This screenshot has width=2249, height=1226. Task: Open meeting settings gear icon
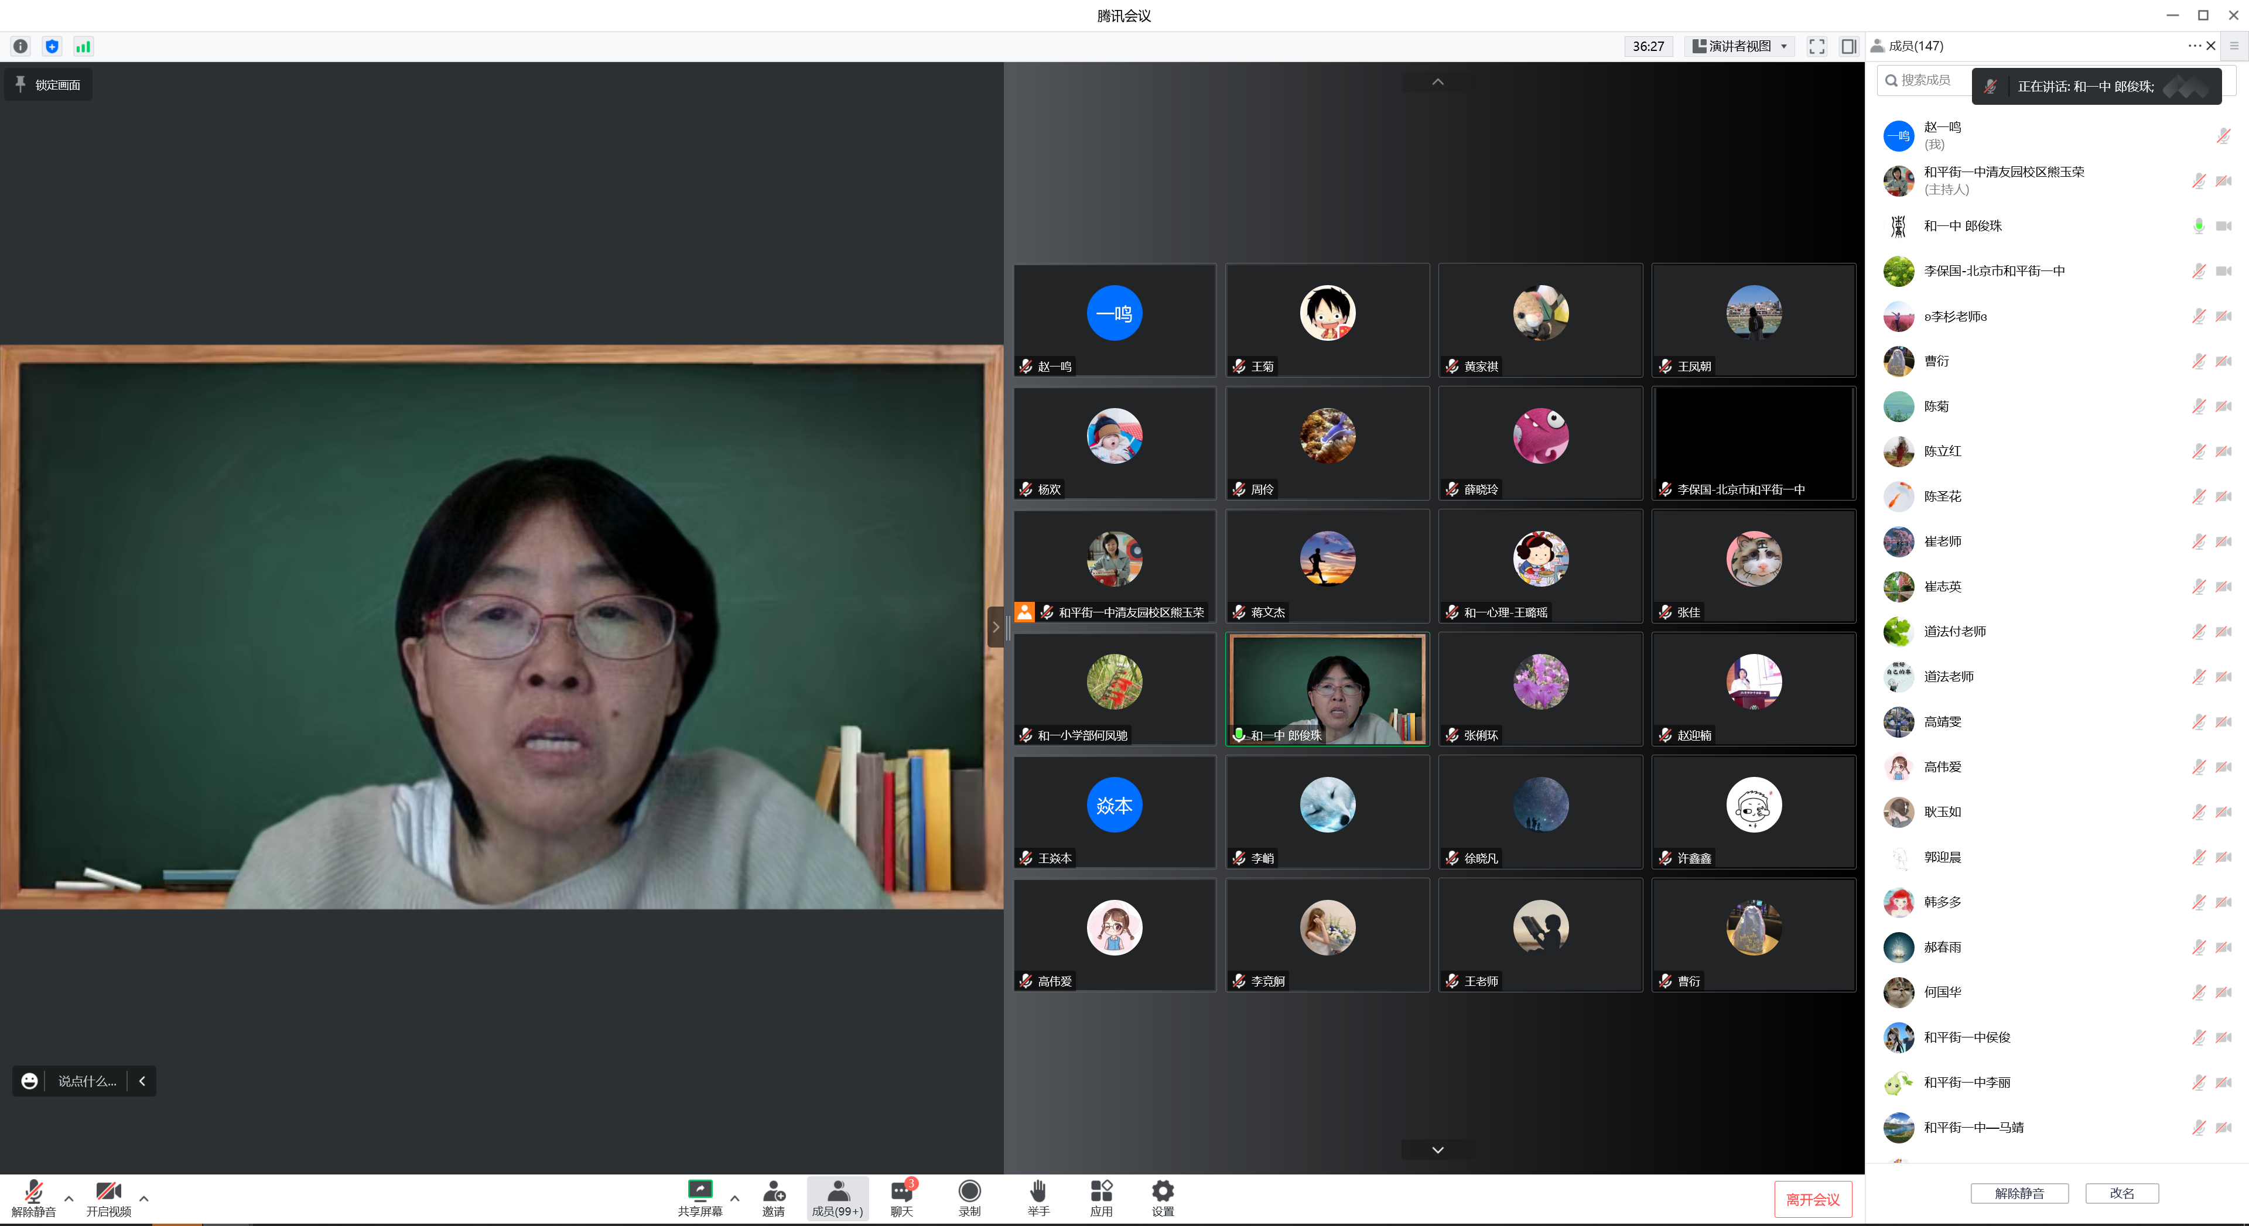tap(1162, 1192)
